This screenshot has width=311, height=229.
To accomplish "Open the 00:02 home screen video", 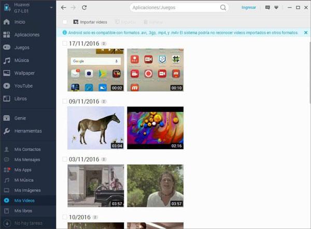I will (x=96, y=70).
